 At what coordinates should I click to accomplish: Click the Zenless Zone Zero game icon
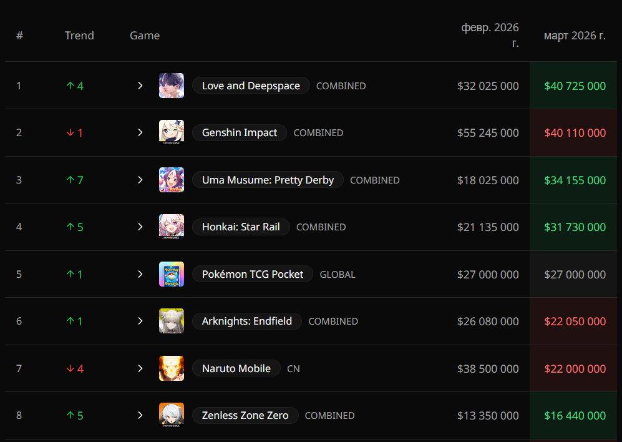click(172, 415)
